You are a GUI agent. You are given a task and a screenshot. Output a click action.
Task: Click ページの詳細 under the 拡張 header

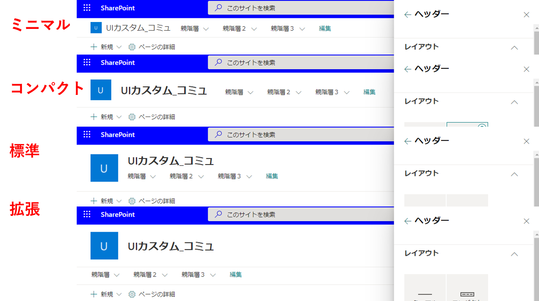[157, 294]
